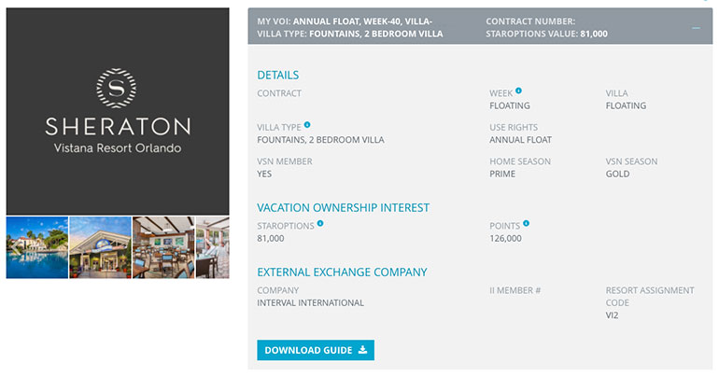Click the VI2 resort assignment code
719x377 pixels.
(612, 315)
